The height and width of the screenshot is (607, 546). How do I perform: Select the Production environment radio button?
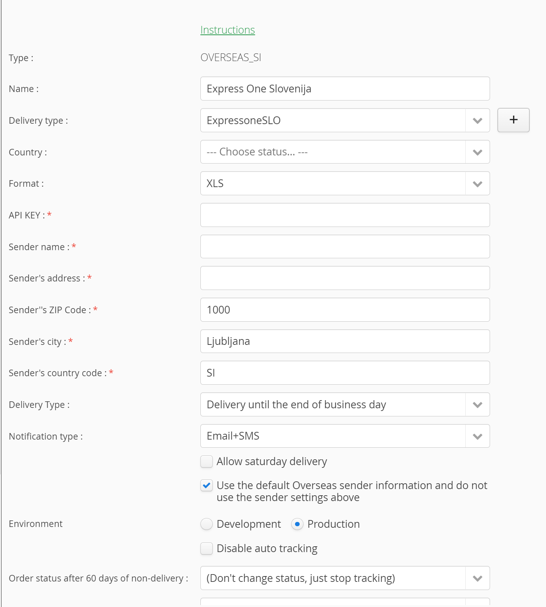click(297, 524)
